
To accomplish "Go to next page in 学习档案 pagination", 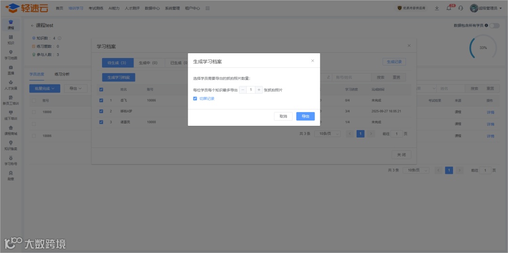I will pyautogui.click(x=371, y=134).
